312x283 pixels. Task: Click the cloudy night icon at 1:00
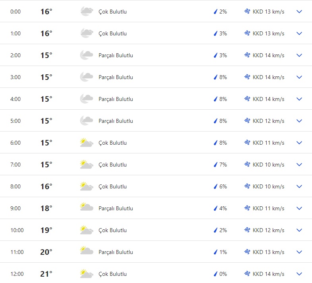pyautogui.click(x=86, y=33)
